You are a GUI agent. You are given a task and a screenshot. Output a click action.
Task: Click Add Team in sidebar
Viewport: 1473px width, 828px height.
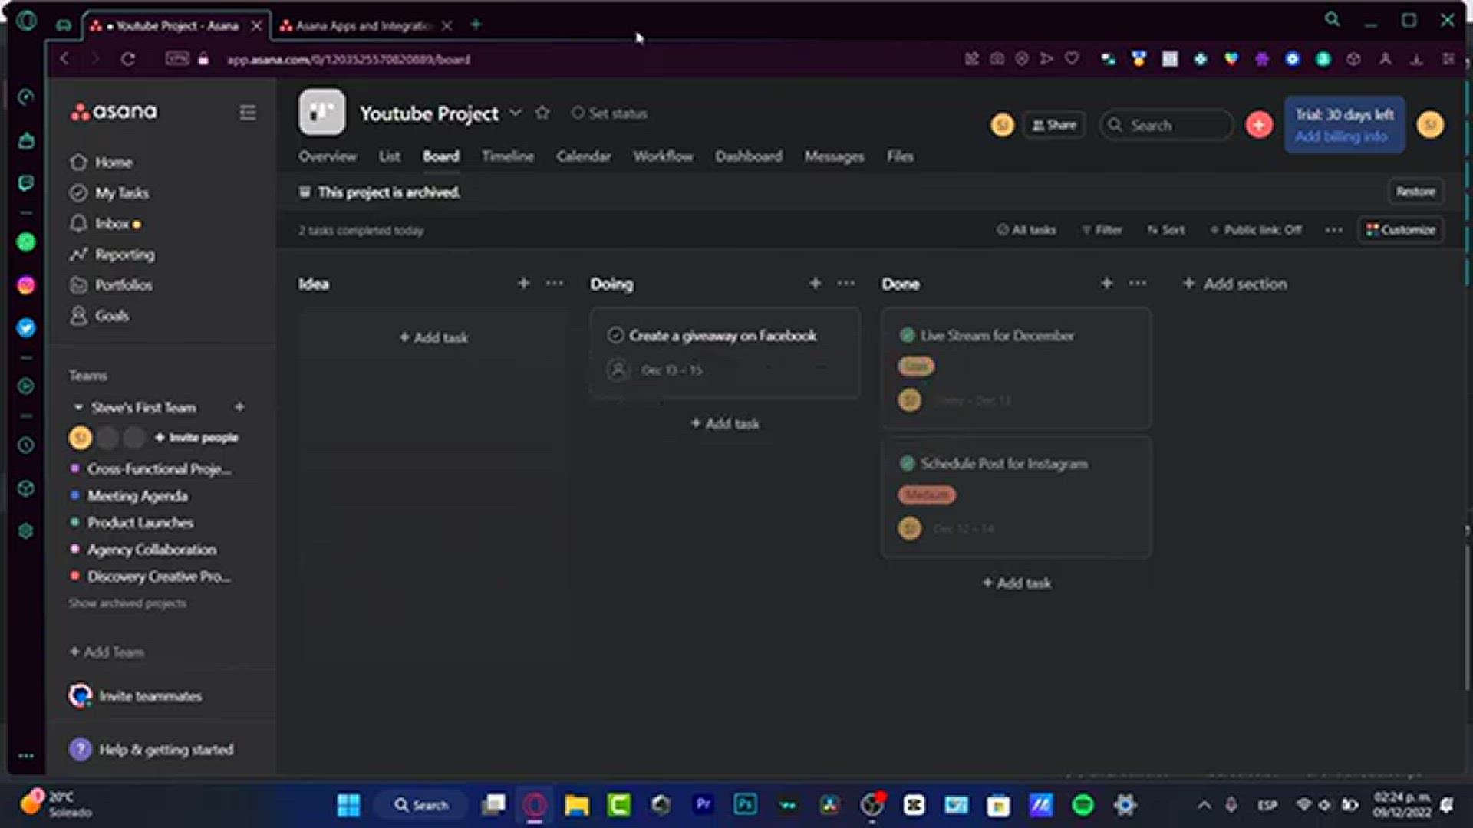coord(107,652)
